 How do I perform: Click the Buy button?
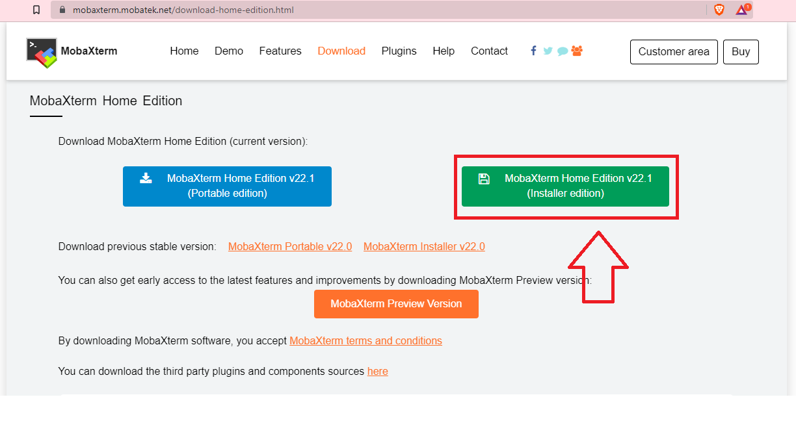[741, 51]
